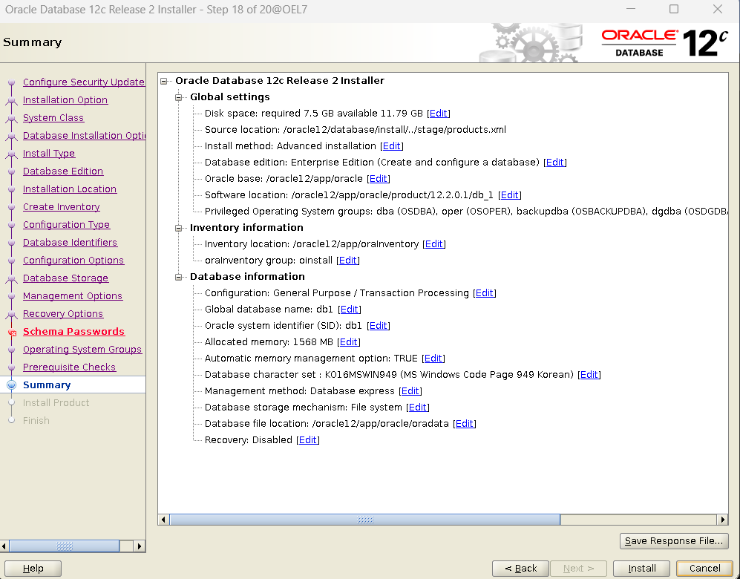740x579 pixels.
Task: Open the Help dialog
Action: 33,569
